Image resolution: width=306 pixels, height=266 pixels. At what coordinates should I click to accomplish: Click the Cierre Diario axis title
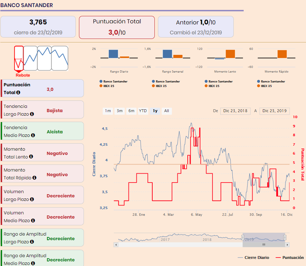94,164
